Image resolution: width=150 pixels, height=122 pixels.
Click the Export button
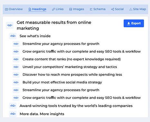coord(134,23)
